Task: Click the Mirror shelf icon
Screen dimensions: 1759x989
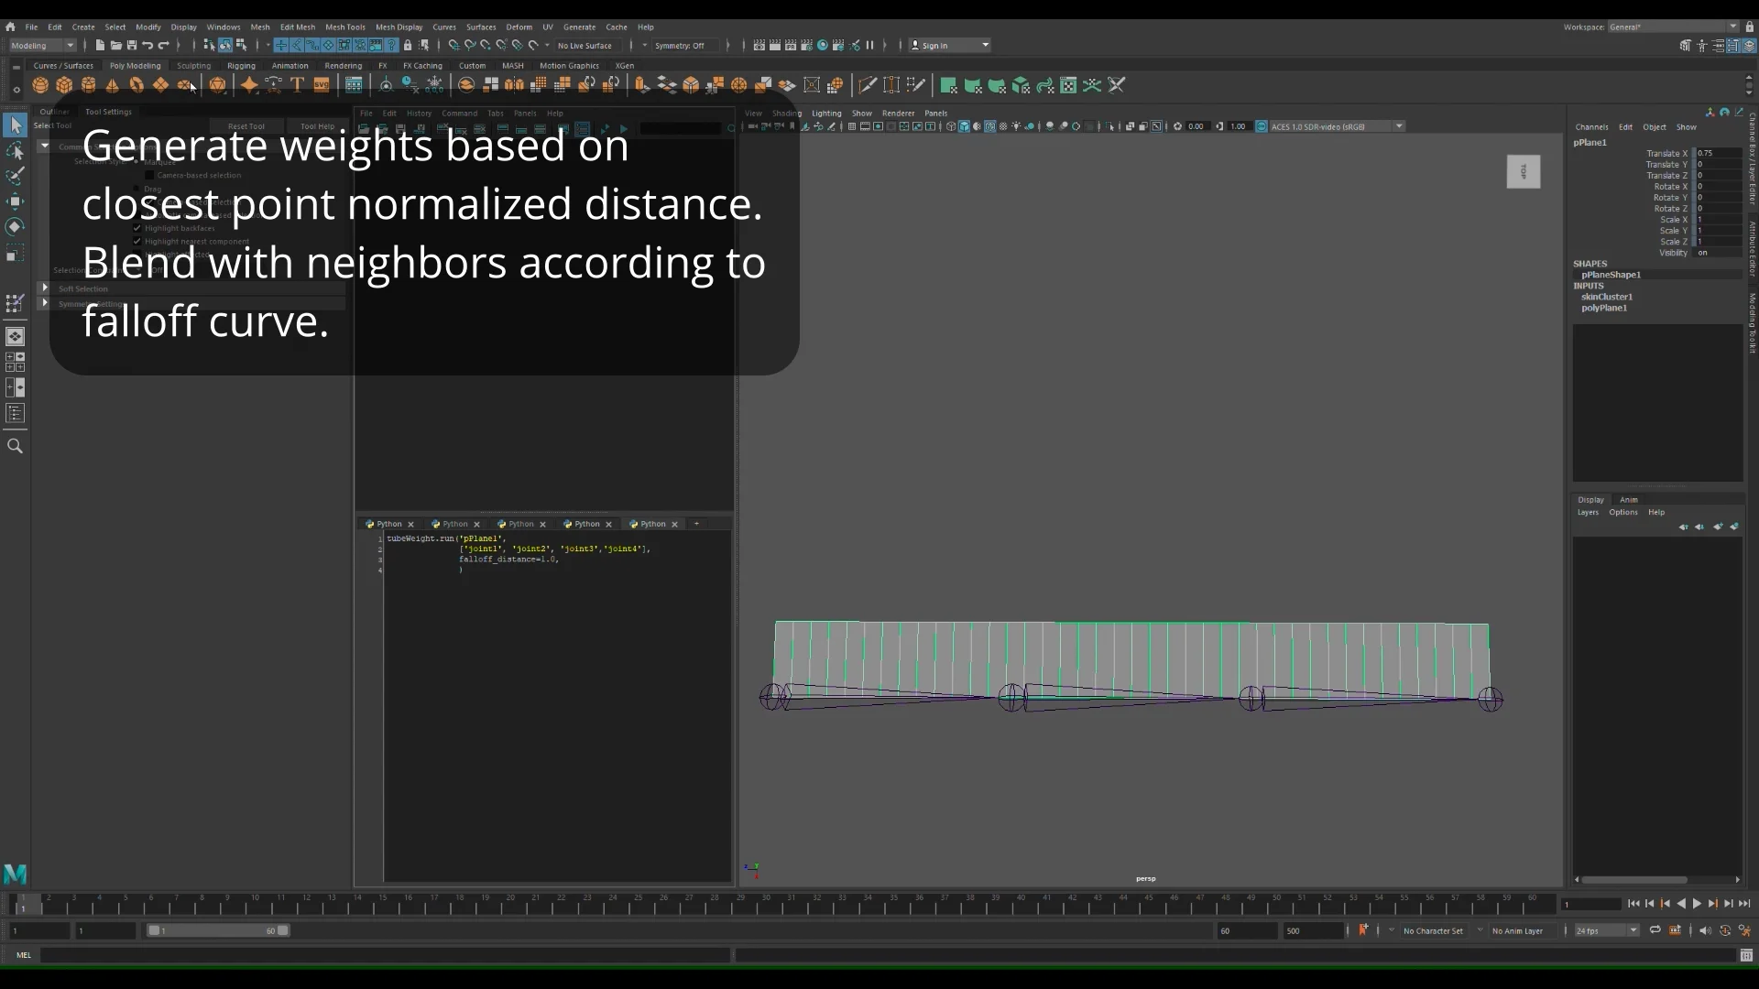Action: tap(514, 85)
